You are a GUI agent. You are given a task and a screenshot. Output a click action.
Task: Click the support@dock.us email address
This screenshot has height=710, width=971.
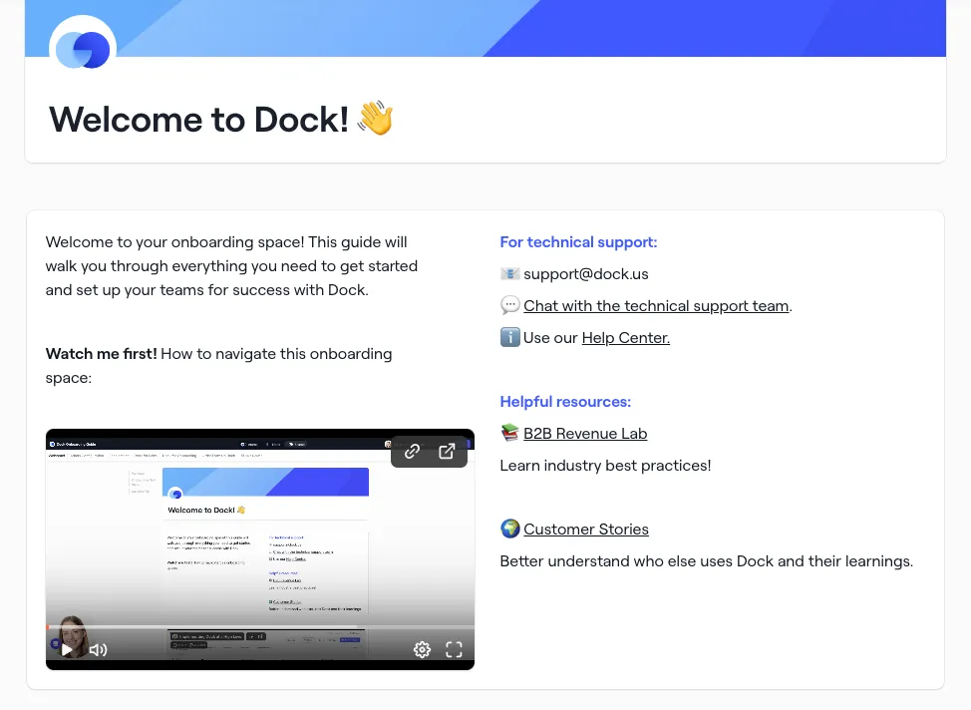586,274
